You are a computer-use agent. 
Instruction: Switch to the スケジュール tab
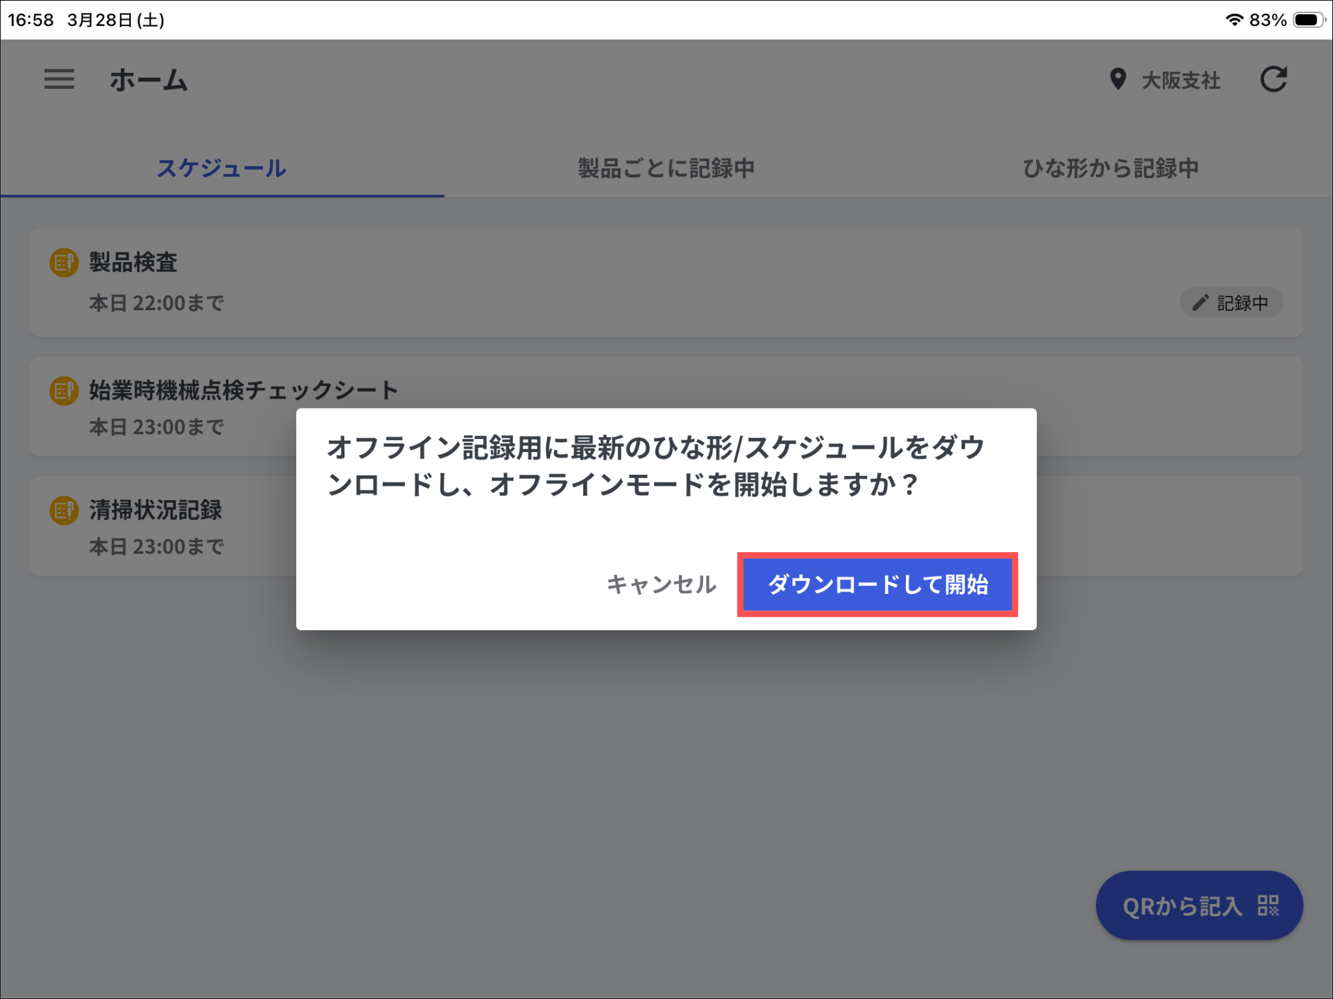[221, 168]
